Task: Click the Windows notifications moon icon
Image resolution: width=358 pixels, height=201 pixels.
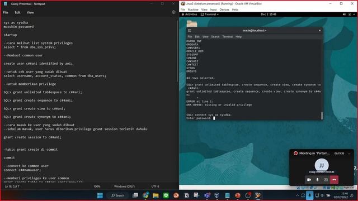Action: click(352, 195)
